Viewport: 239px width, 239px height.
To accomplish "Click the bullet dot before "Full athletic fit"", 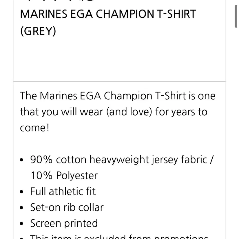I will [21, 191].
